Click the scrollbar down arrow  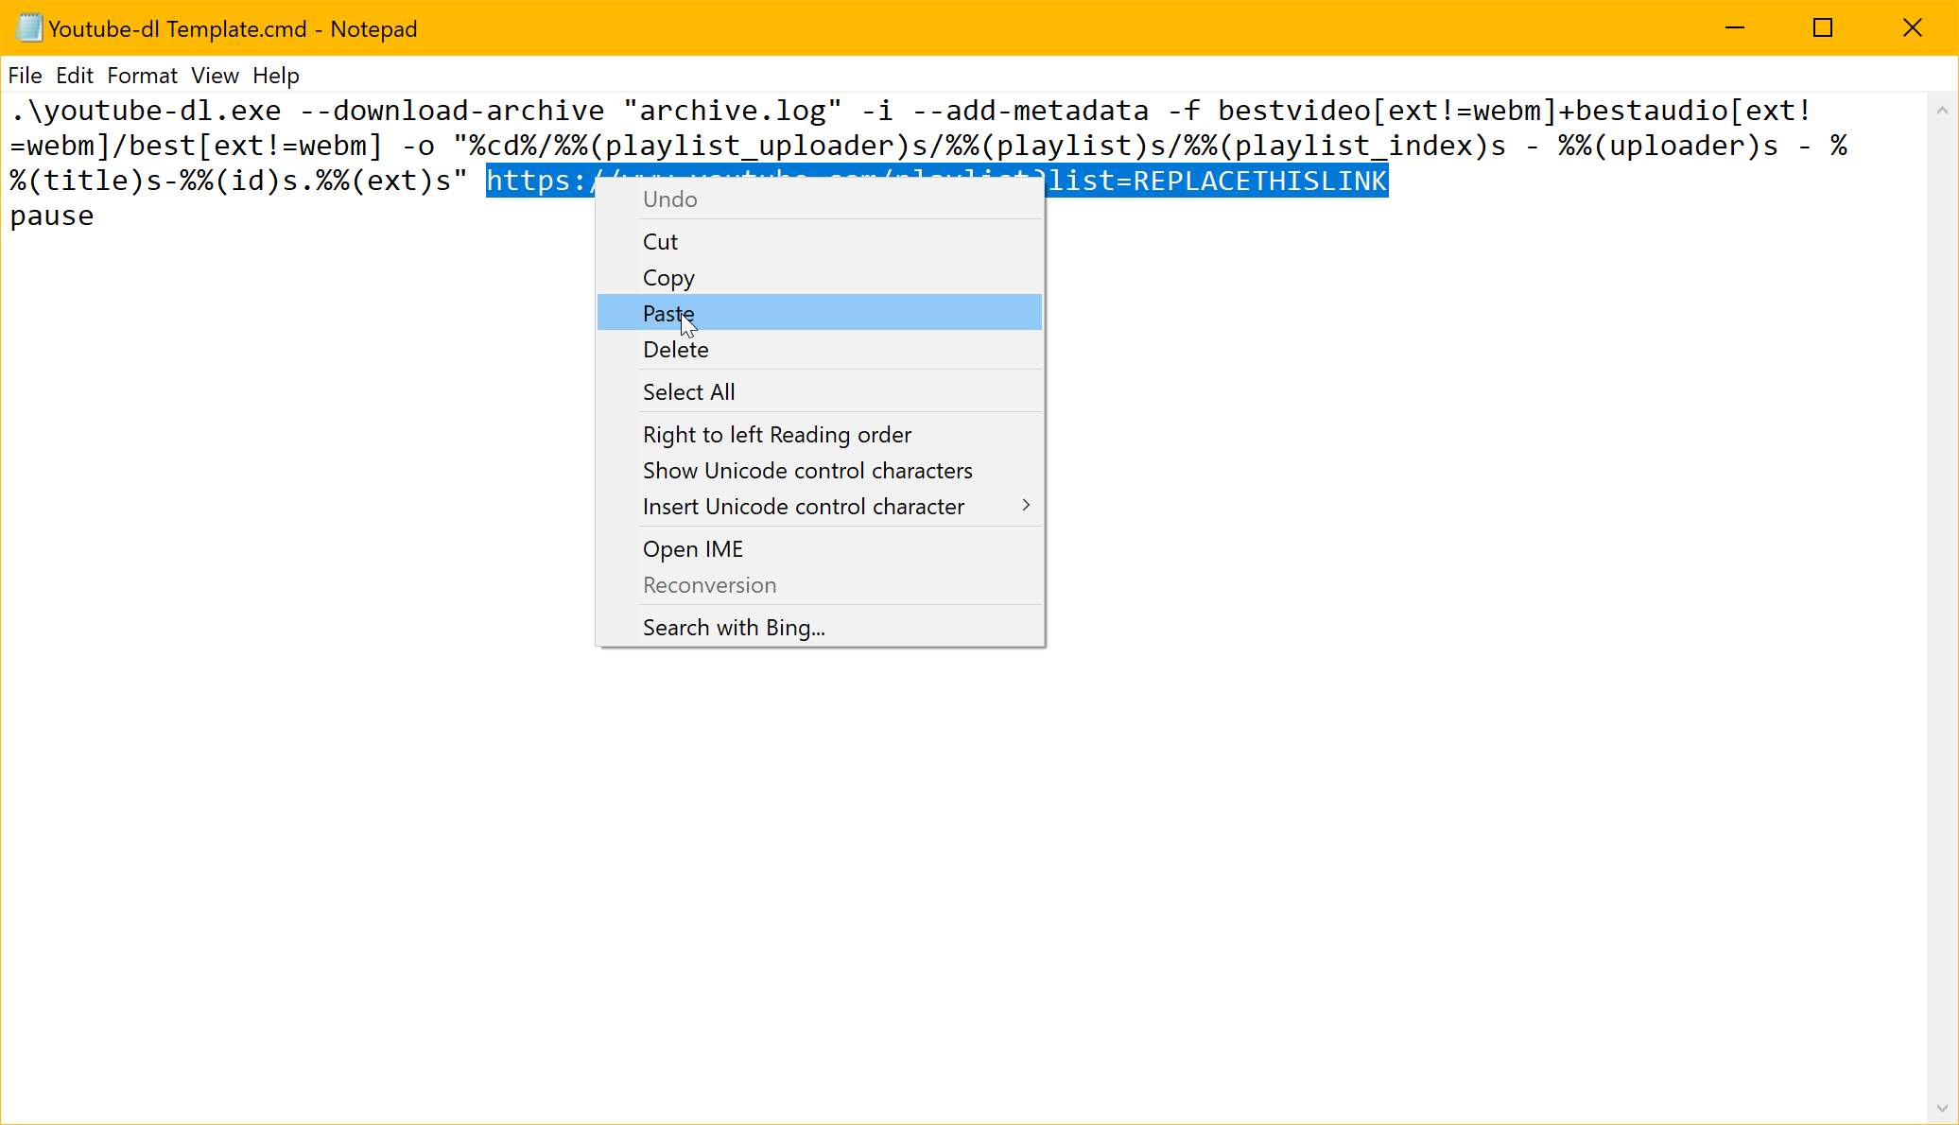pyautogui.click(x=1942, y=1108)
